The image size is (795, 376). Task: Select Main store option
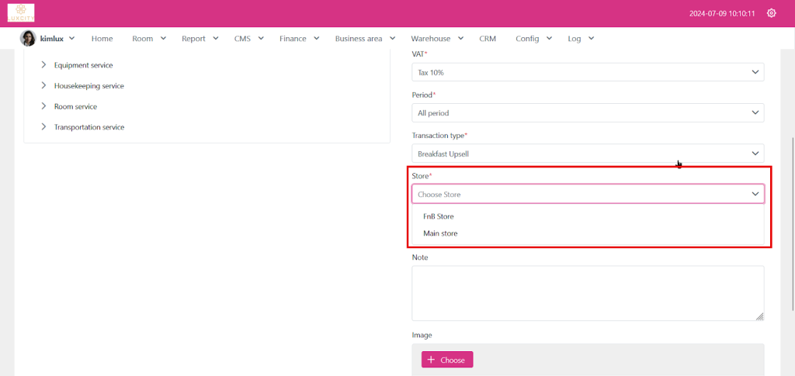click(x=440, y=233)
